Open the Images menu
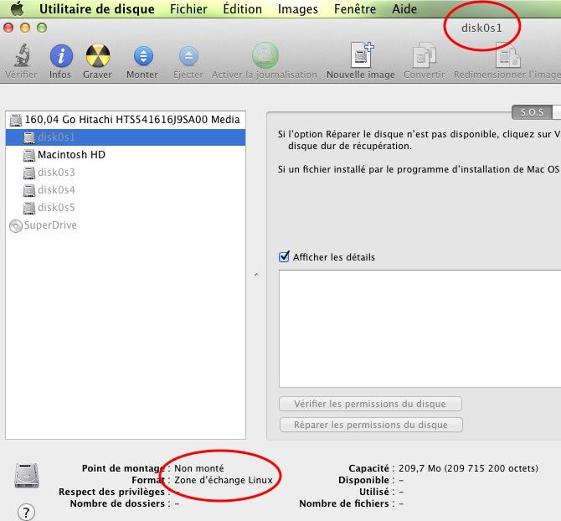561x521 pixels. [298, 9]
